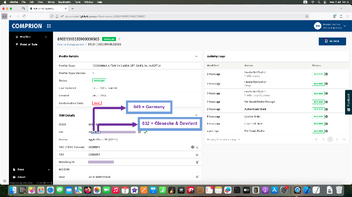
Task: Open the Profile Management breadcrumb link
Action: pos(70,44)
